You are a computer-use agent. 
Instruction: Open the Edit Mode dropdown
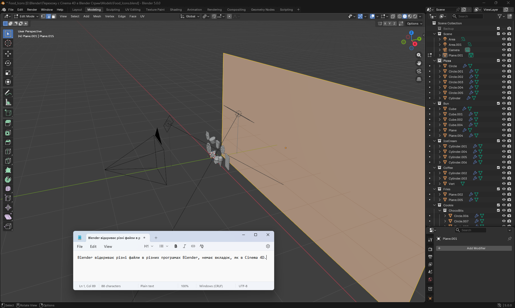(x=26, y=16)
